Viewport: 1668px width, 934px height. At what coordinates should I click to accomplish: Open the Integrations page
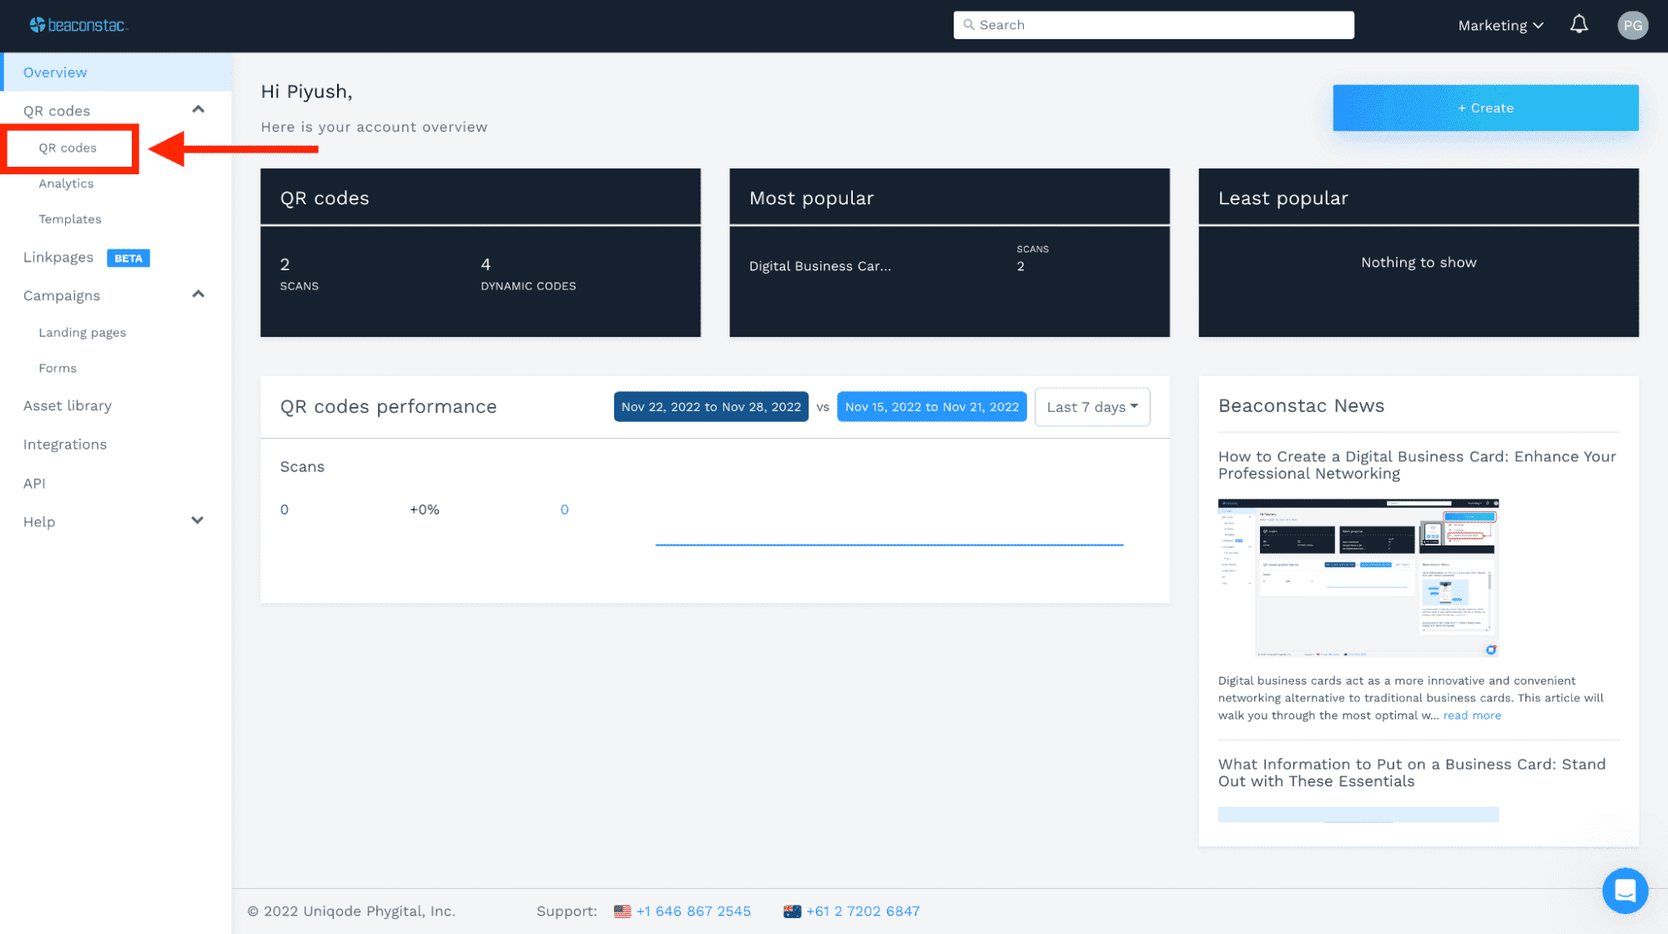point(65,444)
